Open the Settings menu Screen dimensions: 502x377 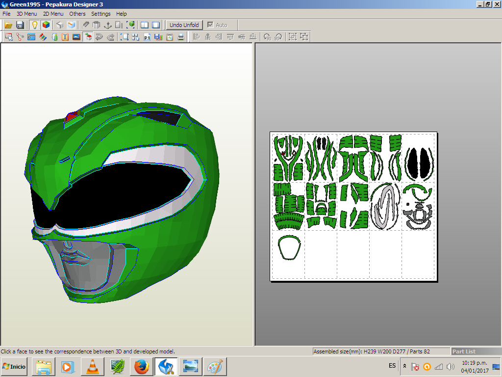[x=101, y=14]
